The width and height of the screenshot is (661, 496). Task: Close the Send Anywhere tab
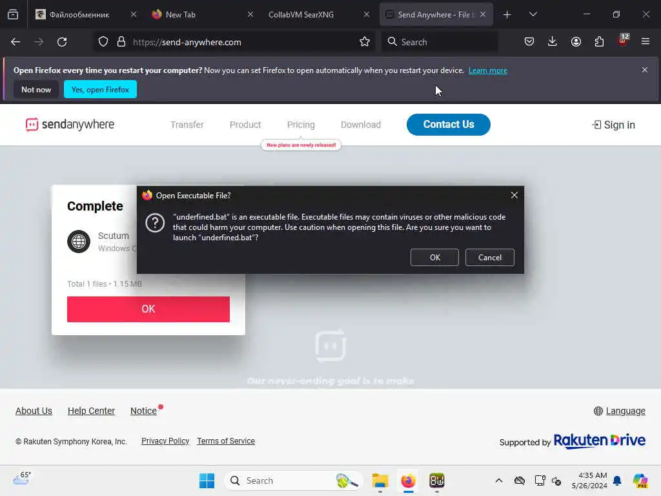[x=483, y=14]
